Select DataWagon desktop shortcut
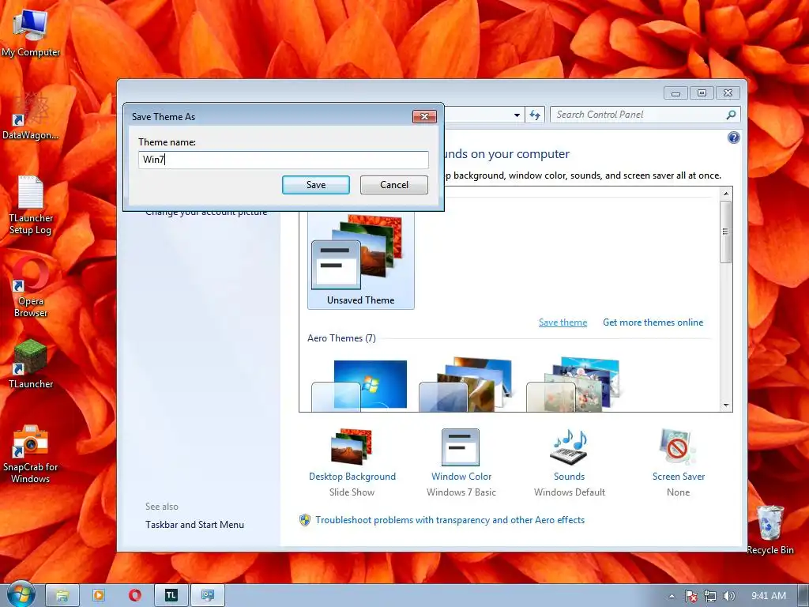 point(31,116)
